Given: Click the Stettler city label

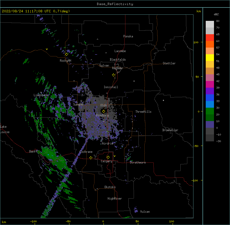Looking at the screenshot, I should 169,63.
